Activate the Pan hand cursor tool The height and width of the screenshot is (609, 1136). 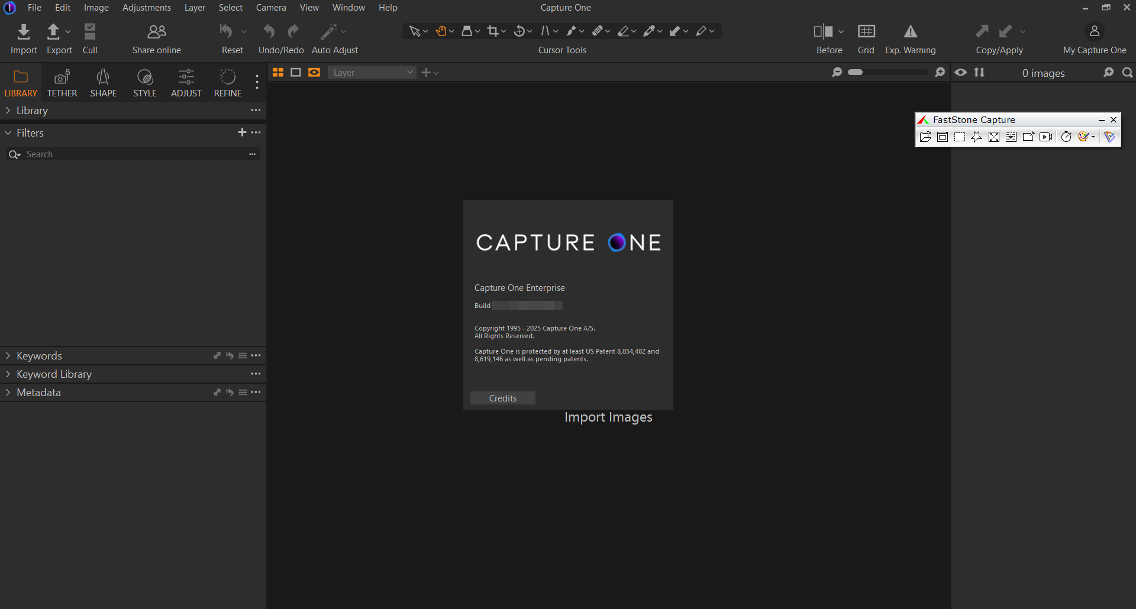(441, 31)
